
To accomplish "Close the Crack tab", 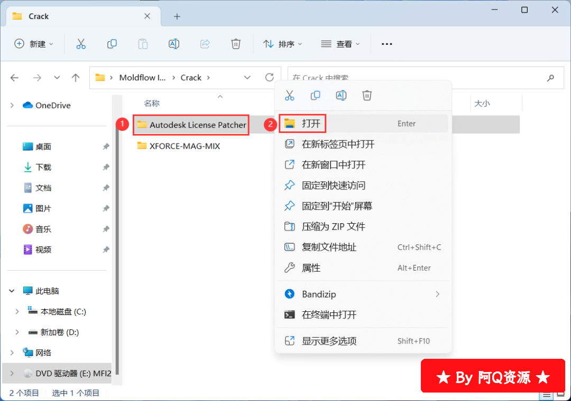I will [x=147, y=16].
